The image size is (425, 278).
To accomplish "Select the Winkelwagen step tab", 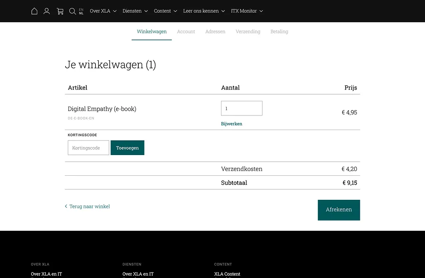I will [x=152, y=32].
